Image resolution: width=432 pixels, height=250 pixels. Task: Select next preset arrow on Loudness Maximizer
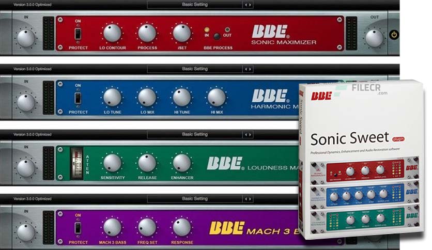tap(250, 135)
